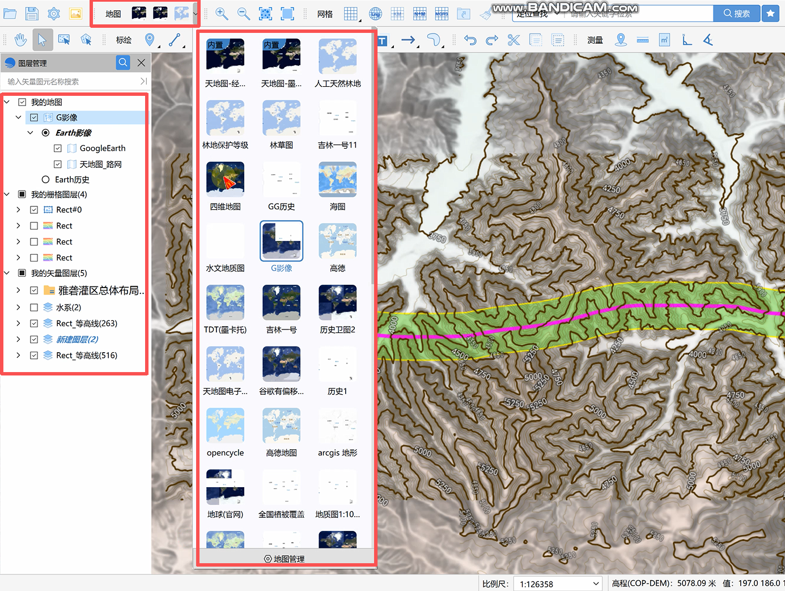Uncheck the Rect_等高线(263) layer checkbox
Image resolution: width=785 pixels, height=591 pixels.
pos(34,323)
